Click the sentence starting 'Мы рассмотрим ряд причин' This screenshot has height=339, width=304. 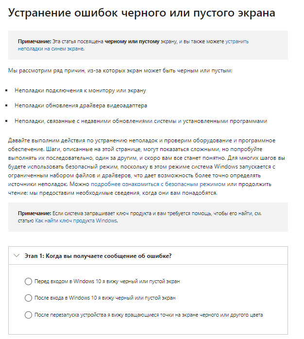(120, 71)
